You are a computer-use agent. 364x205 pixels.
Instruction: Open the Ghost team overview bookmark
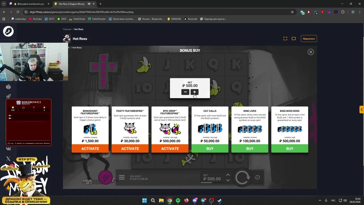pos(122,19)
